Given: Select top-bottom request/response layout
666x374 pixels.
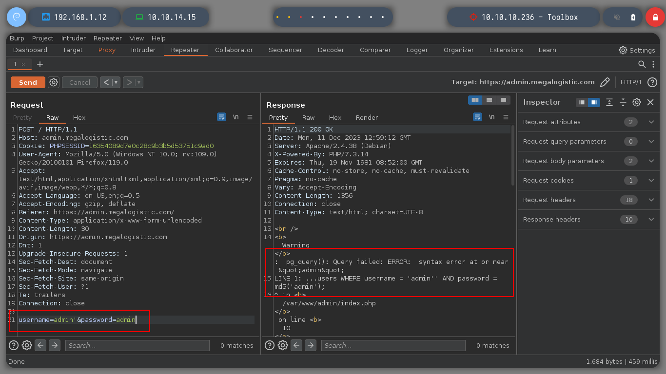Looking at the screenshot, I should [x=489, y=100].
